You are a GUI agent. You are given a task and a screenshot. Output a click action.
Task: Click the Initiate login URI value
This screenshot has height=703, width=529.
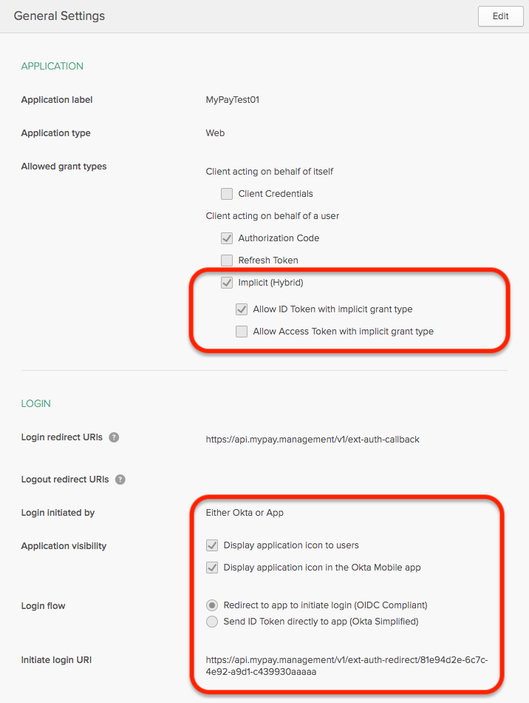[x=347, y=666]
